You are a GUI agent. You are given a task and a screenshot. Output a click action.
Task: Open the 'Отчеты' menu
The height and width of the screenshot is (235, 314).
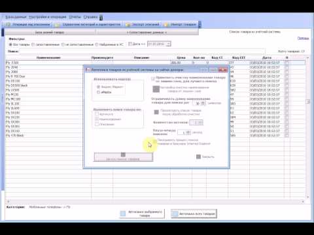(x=75, y=17)
